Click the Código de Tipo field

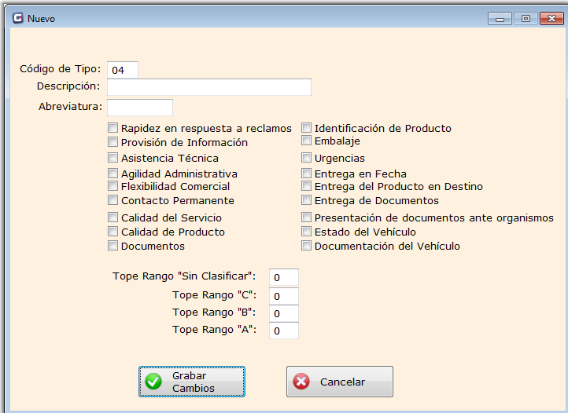123,70
